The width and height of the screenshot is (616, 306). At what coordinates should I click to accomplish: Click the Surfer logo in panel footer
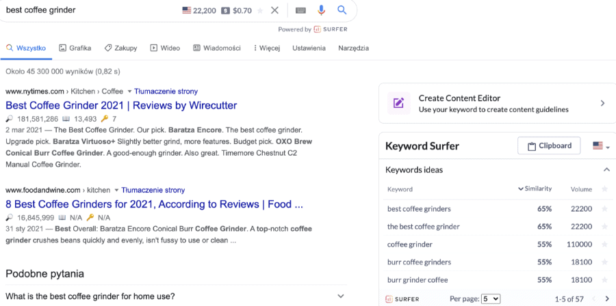pyautogui.click(x=402, y=299)
